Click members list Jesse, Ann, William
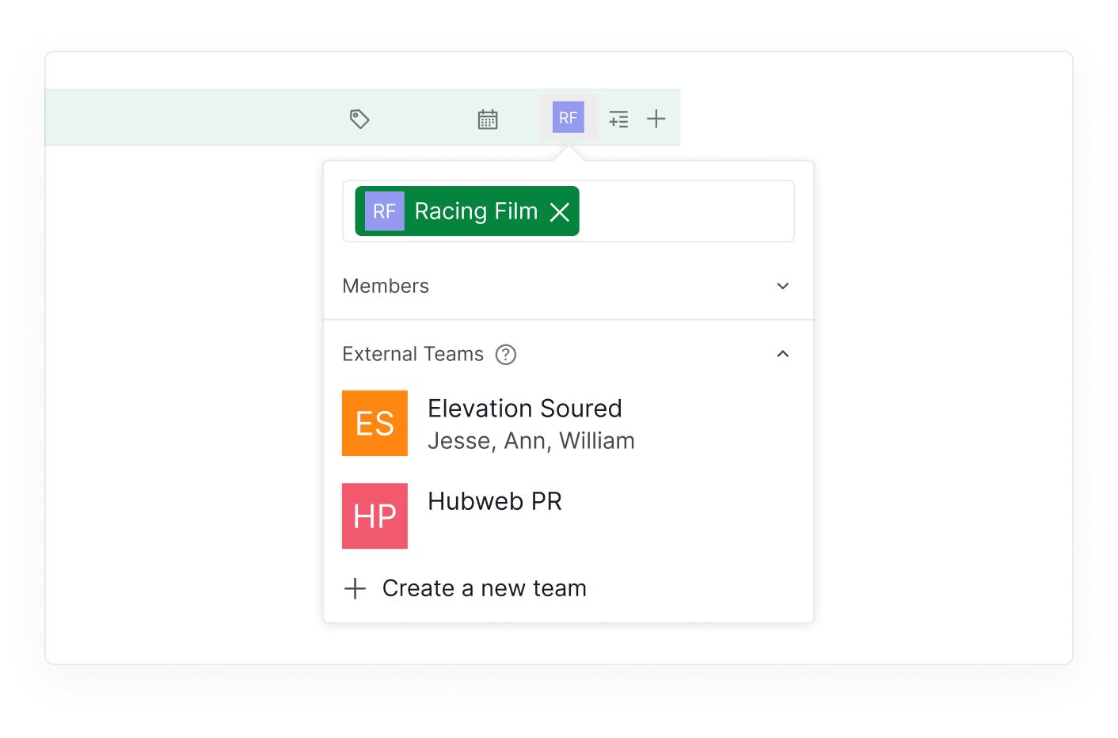Viewport: 1118px width, 738px height. point(531,441)
